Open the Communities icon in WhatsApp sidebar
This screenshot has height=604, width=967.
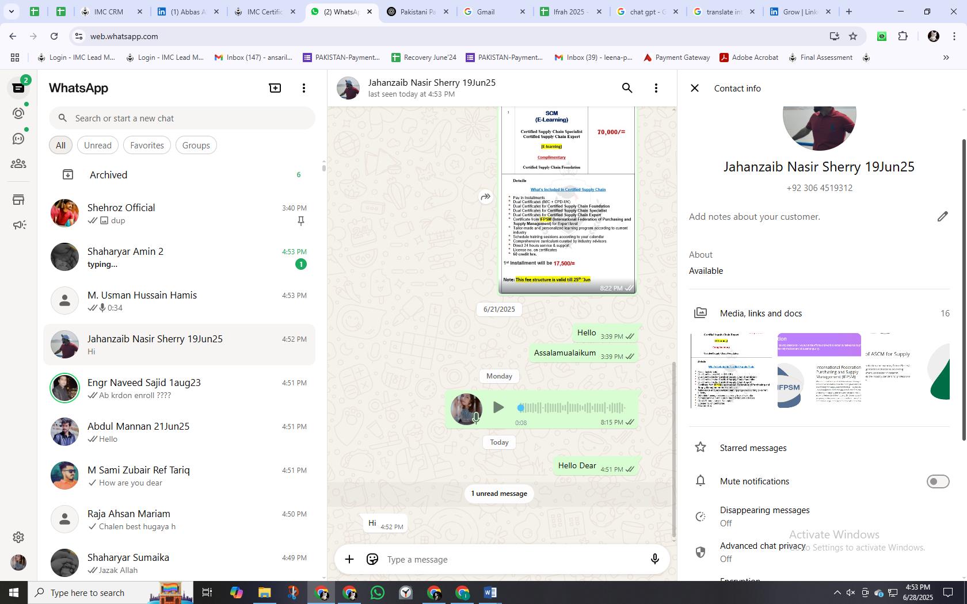18,164
